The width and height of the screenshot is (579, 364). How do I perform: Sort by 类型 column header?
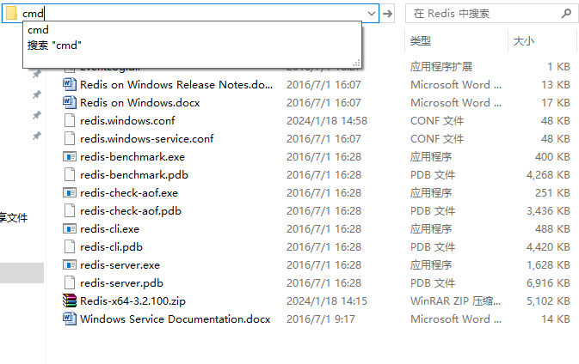tap(421, 40)
